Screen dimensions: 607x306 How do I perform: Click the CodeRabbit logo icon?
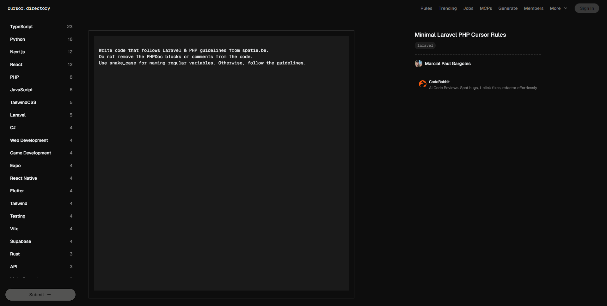[x=422, y=84]
